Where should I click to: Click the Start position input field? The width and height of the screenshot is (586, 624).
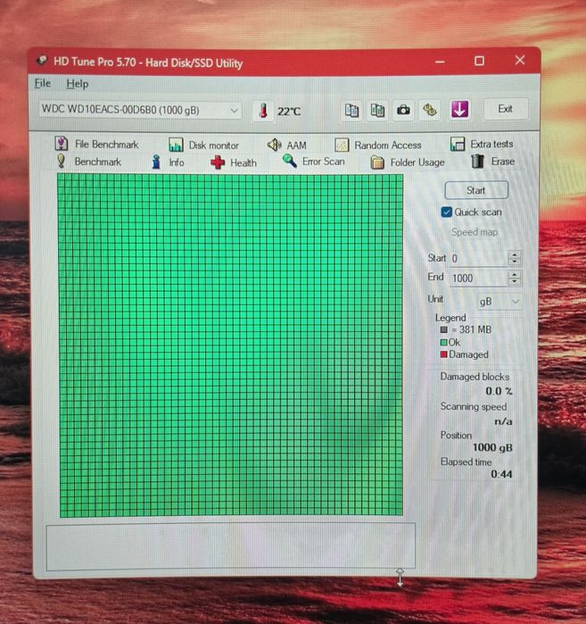[x=479, y=258]
